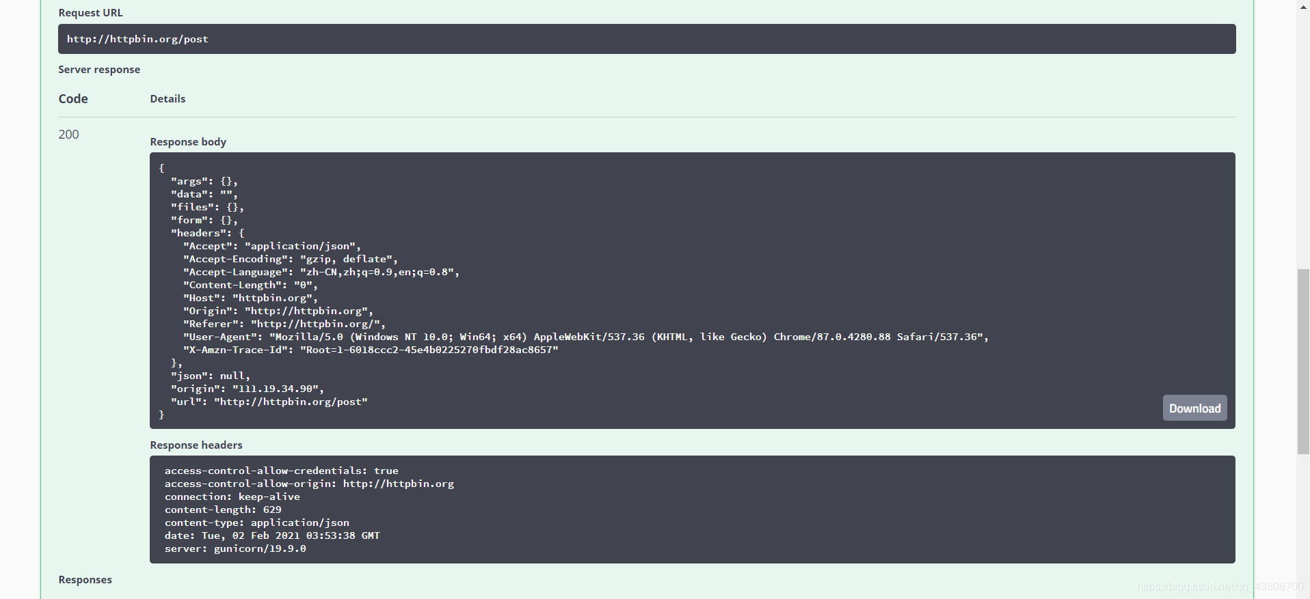
Task: Click the content-type: application/json response header
Action: click(257, 523)
